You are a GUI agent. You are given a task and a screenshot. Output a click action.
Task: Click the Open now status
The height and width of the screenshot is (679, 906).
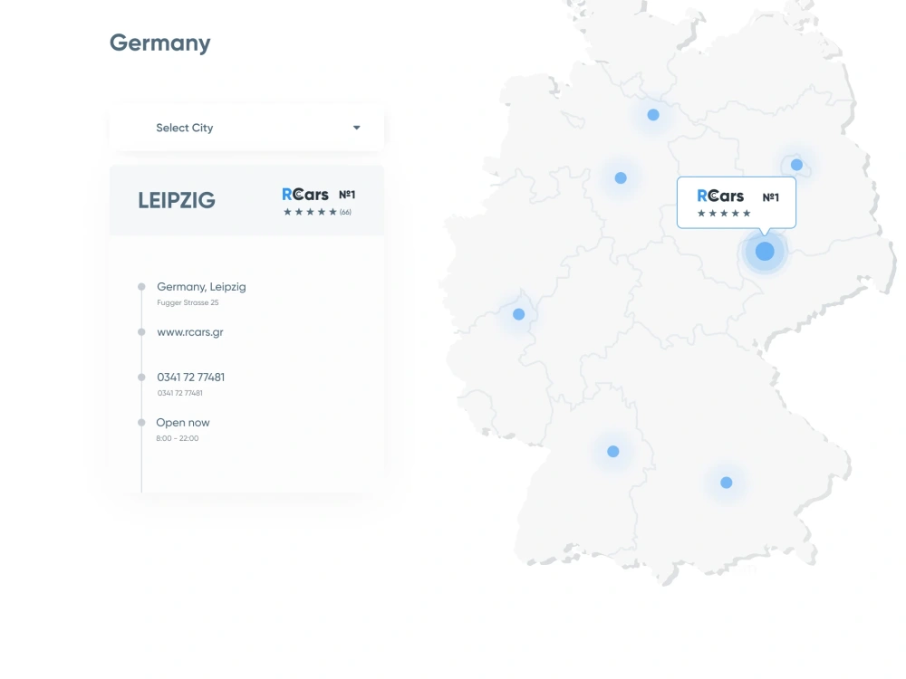[183, 423]
